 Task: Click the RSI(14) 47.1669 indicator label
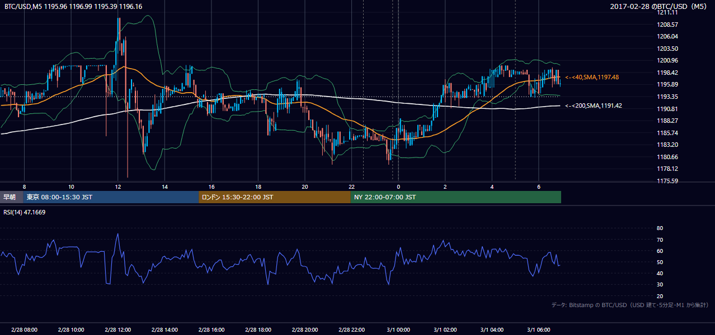(24, 212)
